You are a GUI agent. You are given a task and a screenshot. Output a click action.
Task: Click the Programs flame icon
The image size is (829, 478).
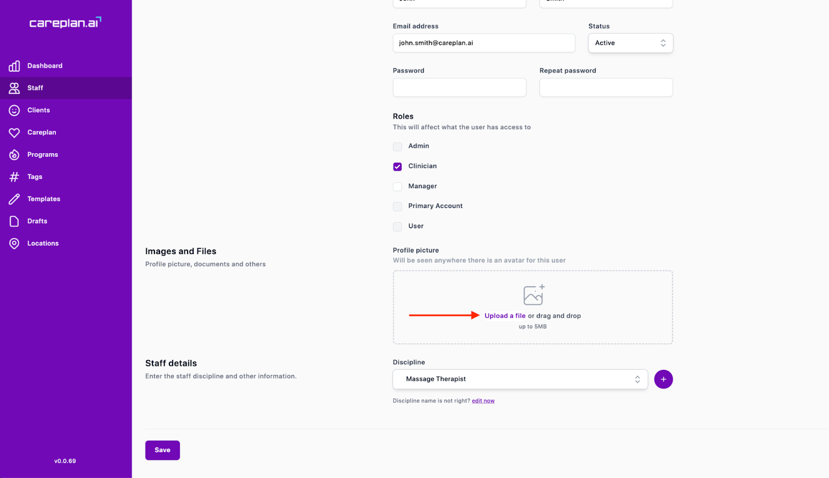coord(15,155)
